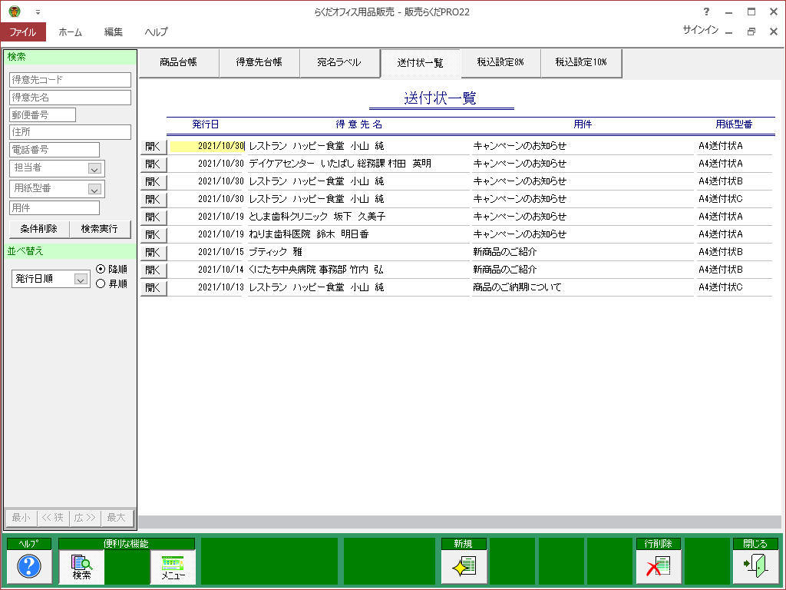Click the 得意先コード search field
The height and width of the screenshot is (590, 786).
click(70, 80)
